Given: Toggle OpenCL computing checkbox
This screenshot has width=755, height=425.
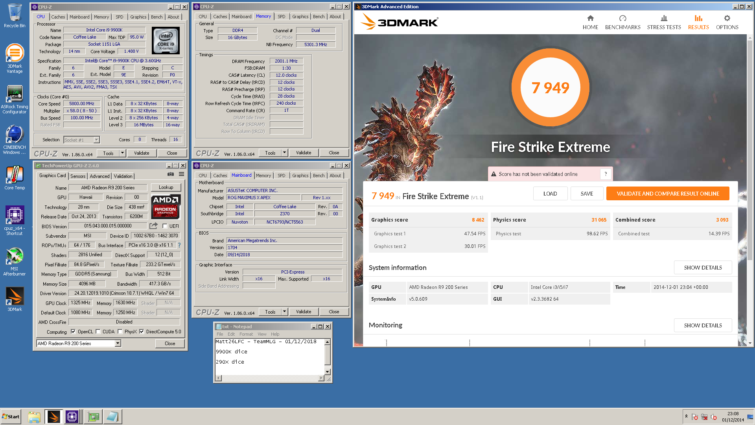Looking at the screenshot, I should tap(73, 332).
